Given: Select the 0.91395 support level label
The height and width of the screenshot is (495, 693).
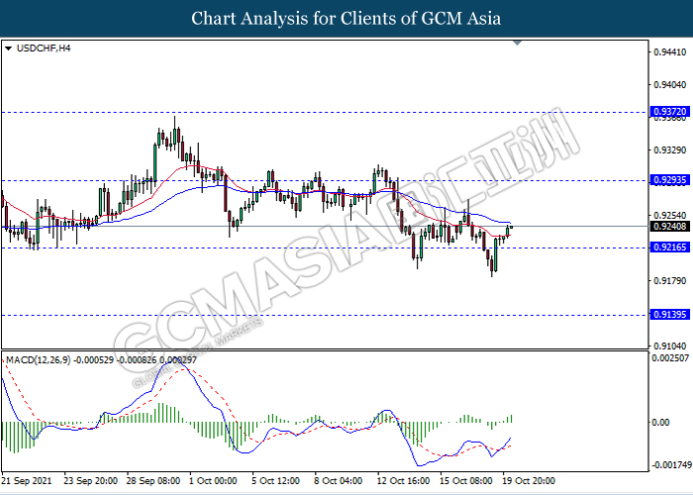Looking at the screenshot, I should tap(670, 314).
